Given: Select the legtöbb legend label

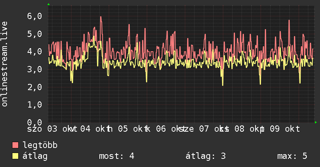Looking at the screenshot, I should (x=40, y=145).
